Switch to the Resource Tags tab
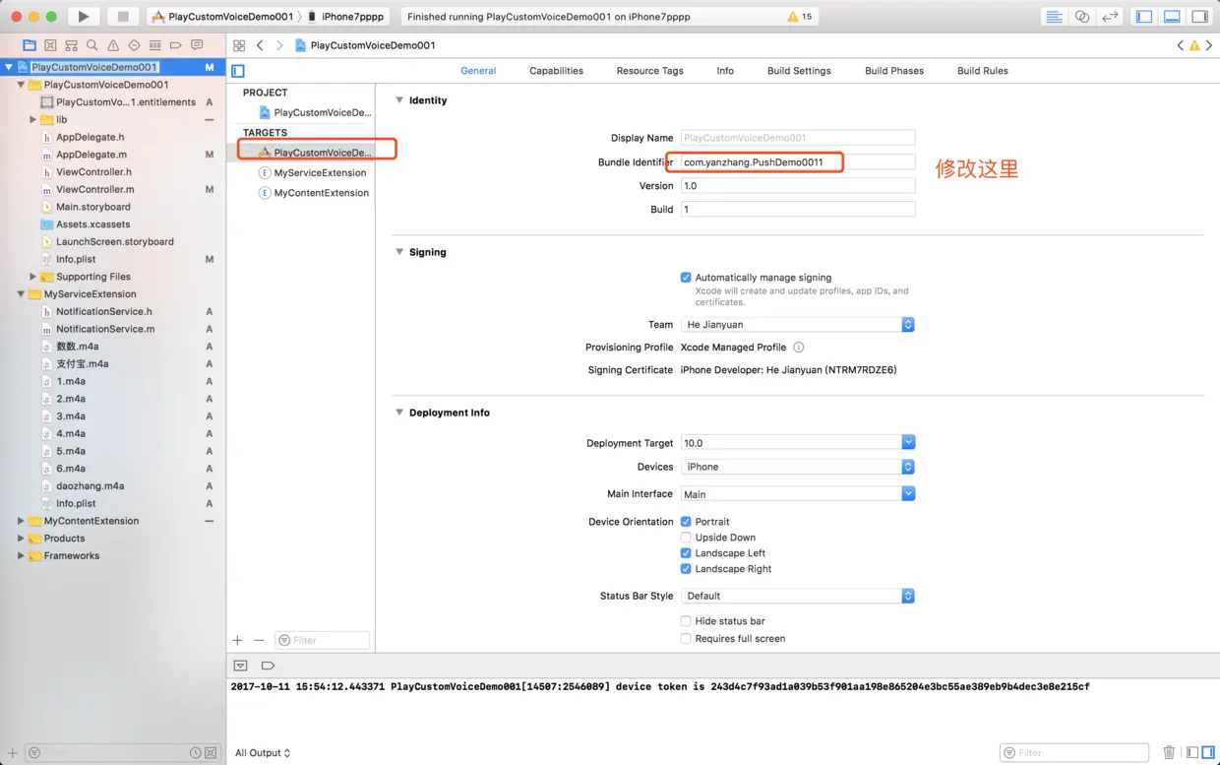1220x765 pixels. coord(649,71)
